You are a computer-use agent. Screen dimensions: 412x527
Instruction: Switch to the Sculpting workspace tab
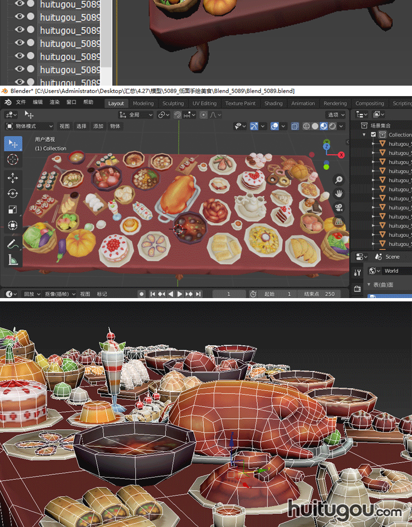pyautogui.click(x=173, y=103)
